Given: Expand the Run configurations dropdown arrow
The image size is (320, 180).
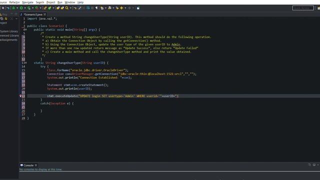Looking at the screenshot, I should (25, 8).
